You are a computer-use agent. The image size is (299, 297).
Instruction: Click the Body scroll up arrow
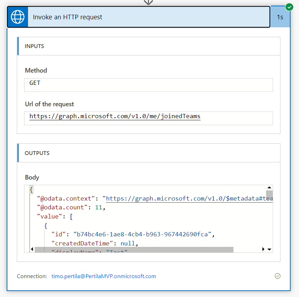pyautogui.click(x=269, y=188)
